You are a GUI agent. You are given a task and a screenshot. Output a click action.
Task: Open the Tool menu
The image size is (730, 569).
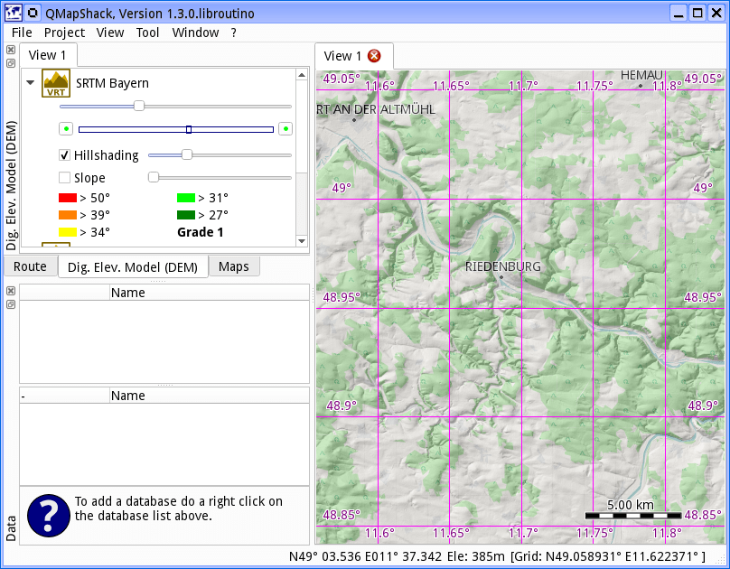point(147,33)
